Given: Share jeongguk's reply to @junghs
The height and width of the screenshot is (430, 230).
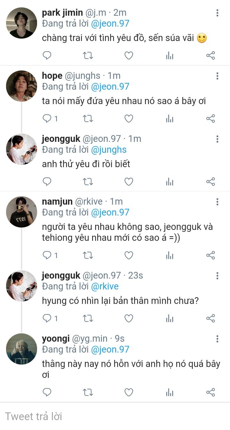Looking at the screenshot, I should click(211, 182).
